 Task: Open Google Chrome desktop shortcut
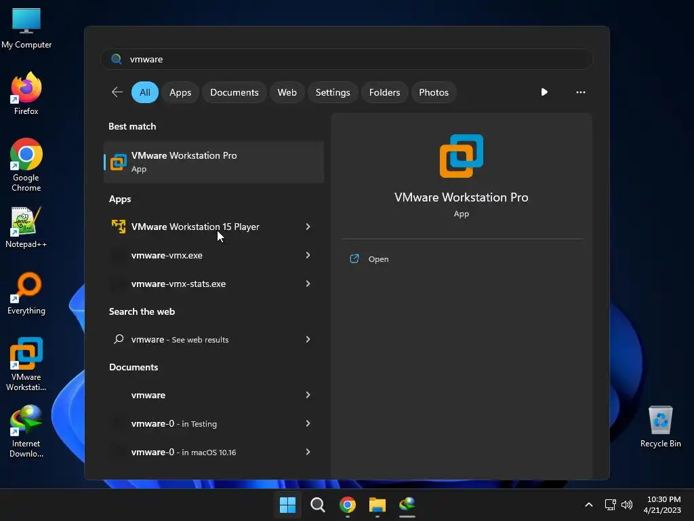pyautogui.click(x=26, y=165)
